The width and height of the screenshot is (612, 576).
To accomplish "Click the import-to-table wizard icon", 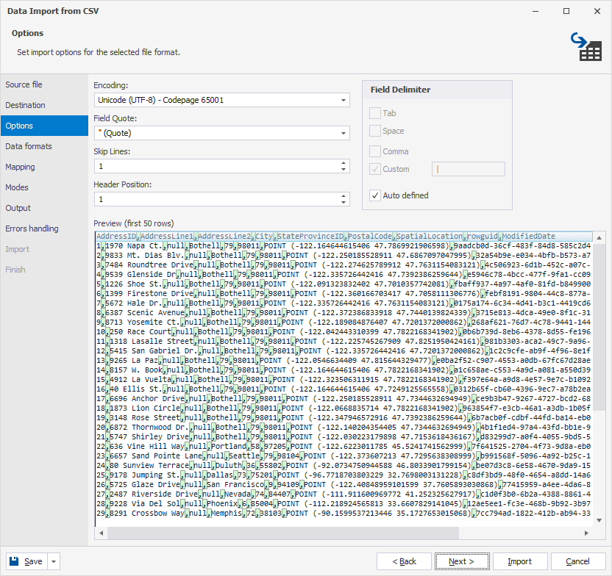I will 586,47.
